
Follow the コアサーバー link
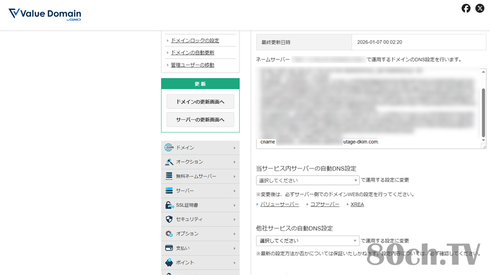pyautogui.click(x=324, y=204)
